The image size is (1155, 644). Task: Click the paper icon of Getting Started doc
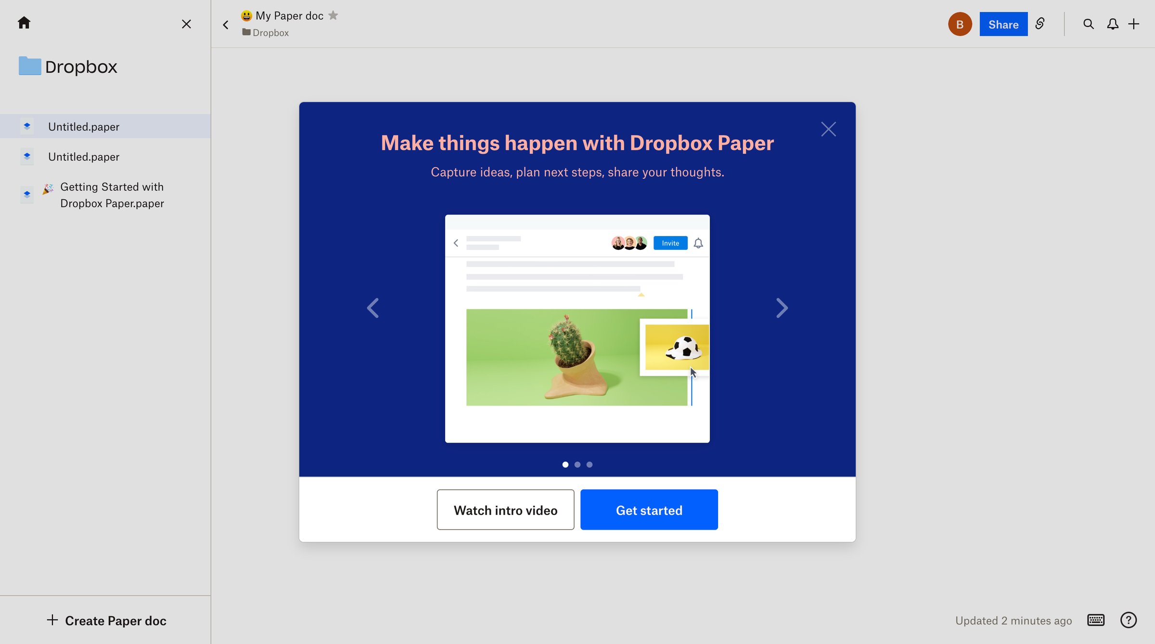point(27,195)
